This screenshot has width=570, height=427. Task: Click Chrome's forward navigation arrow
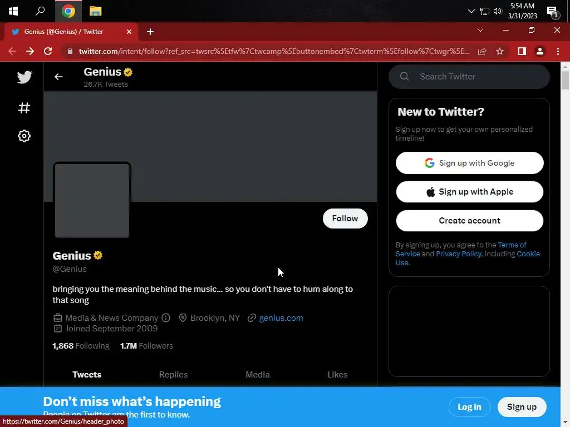point(30,51)
